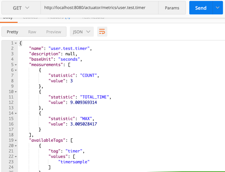Screen dimensions: 225x172
Task: Toggle line wrap icon
Action: click(102, 32)
